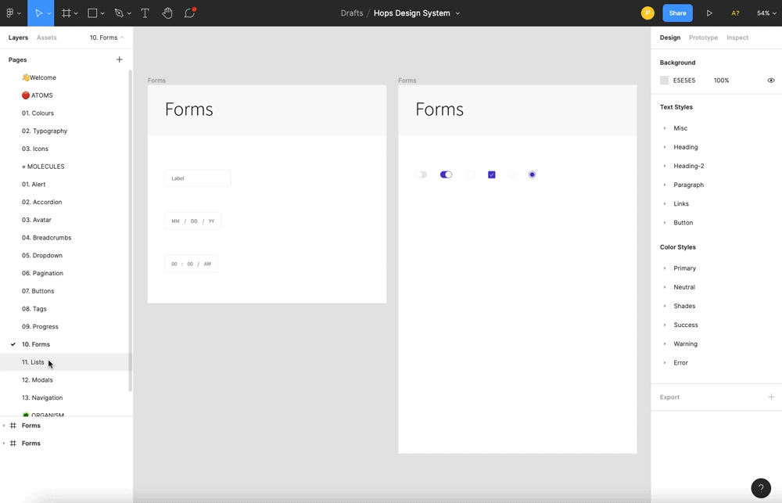Click the blue Share button

(677, 13)
